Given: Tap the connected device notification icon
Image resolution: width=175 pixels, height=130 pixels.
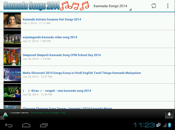Looking at the screenshot, I should tap(158, 125).
